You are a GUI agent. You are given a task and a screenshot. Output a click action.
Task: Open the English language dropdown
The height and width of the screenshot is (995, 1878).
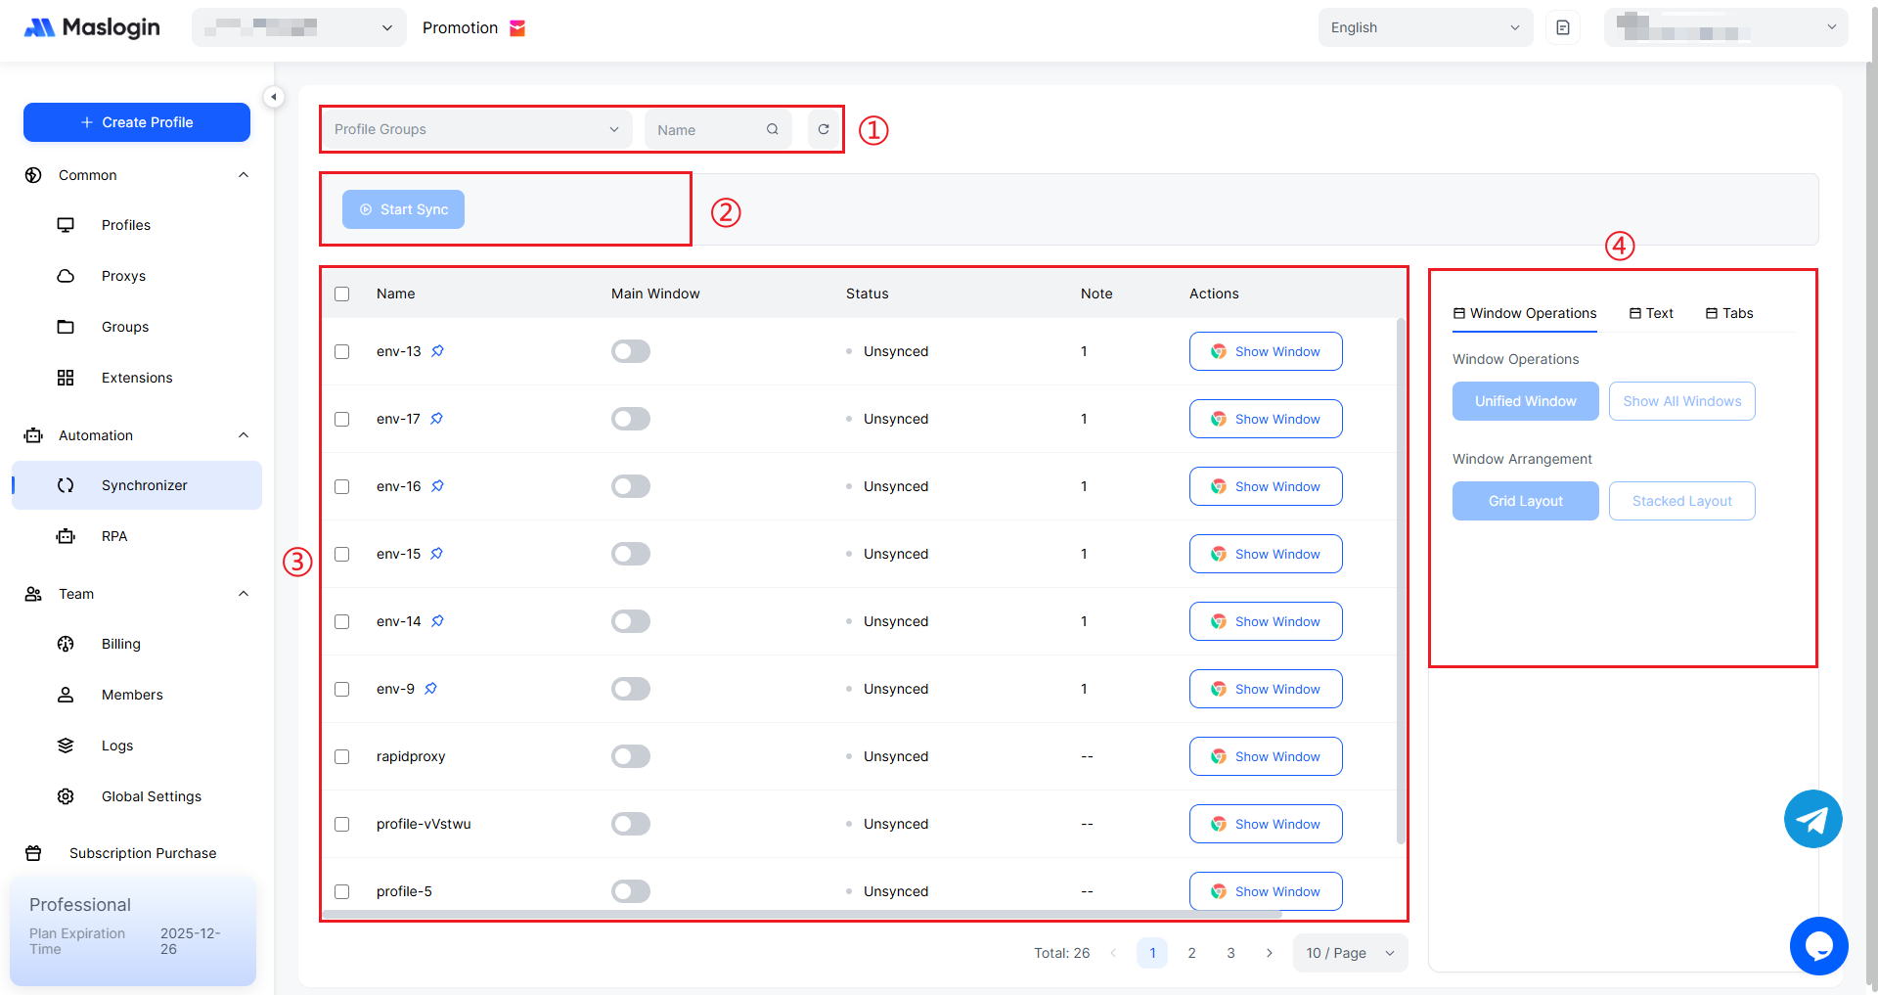(x=1424, y=27)
